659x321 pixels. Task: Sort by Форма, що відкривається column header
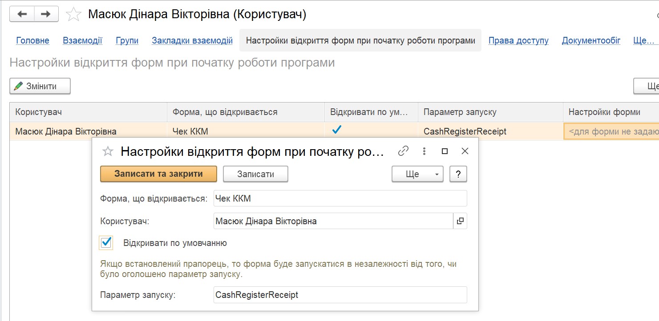click(x=246, y=112)
